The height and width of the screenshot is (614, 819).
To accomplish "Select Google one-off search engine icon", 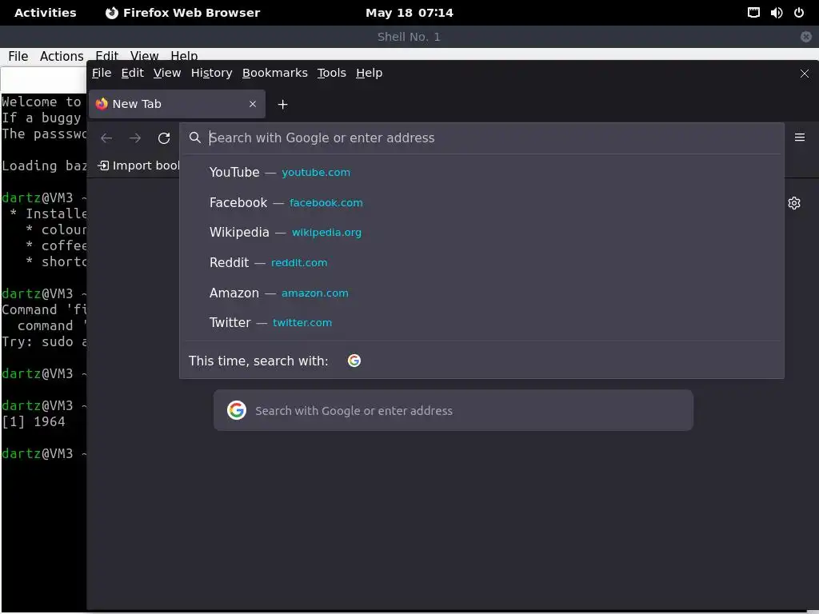I will pos(354,361).
